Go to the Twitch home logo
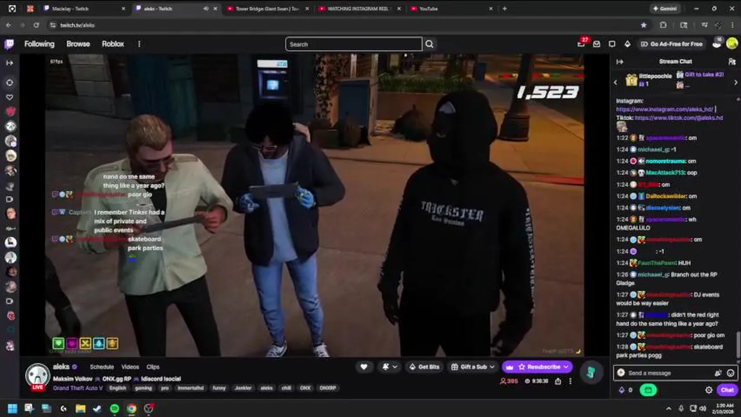741x417 pixels. [9, 44]
